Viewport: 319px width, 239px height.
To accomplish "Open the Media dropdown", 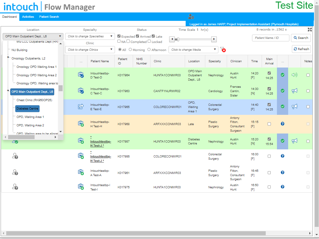I will point(193,49).
